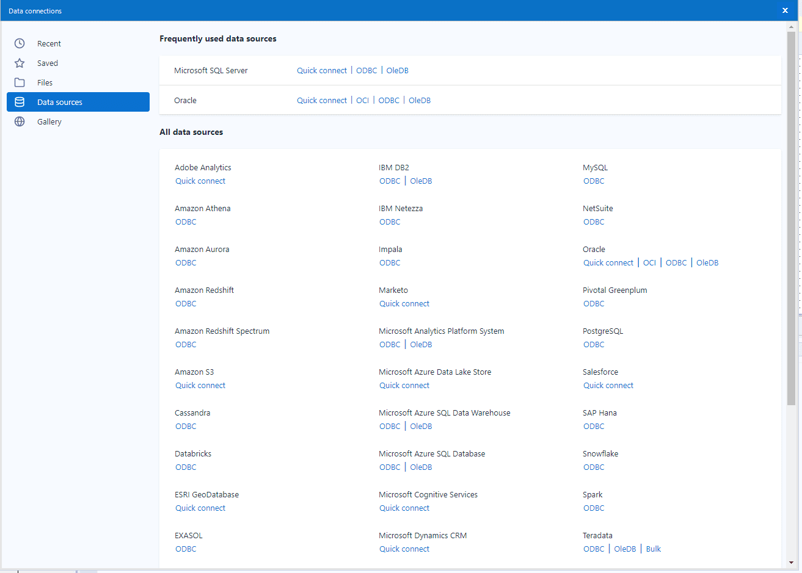Click the star icon beside Saved
The width and height of the screenshot is (802, 573).
point(20,63)
